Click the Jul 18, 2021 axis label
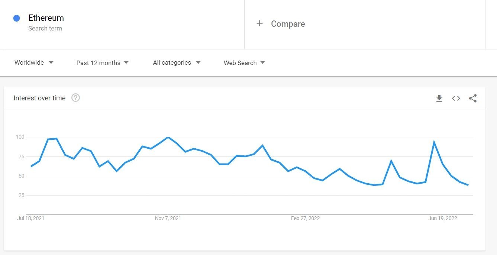497x255 pixels. (x=30, y=218)
